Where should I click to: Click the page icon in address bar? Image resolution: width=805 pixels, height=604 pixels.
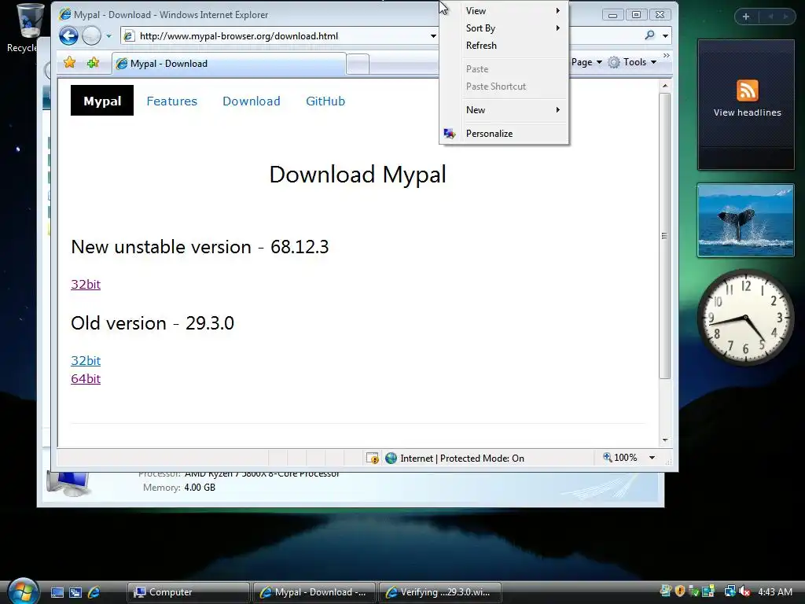(130, 36)
